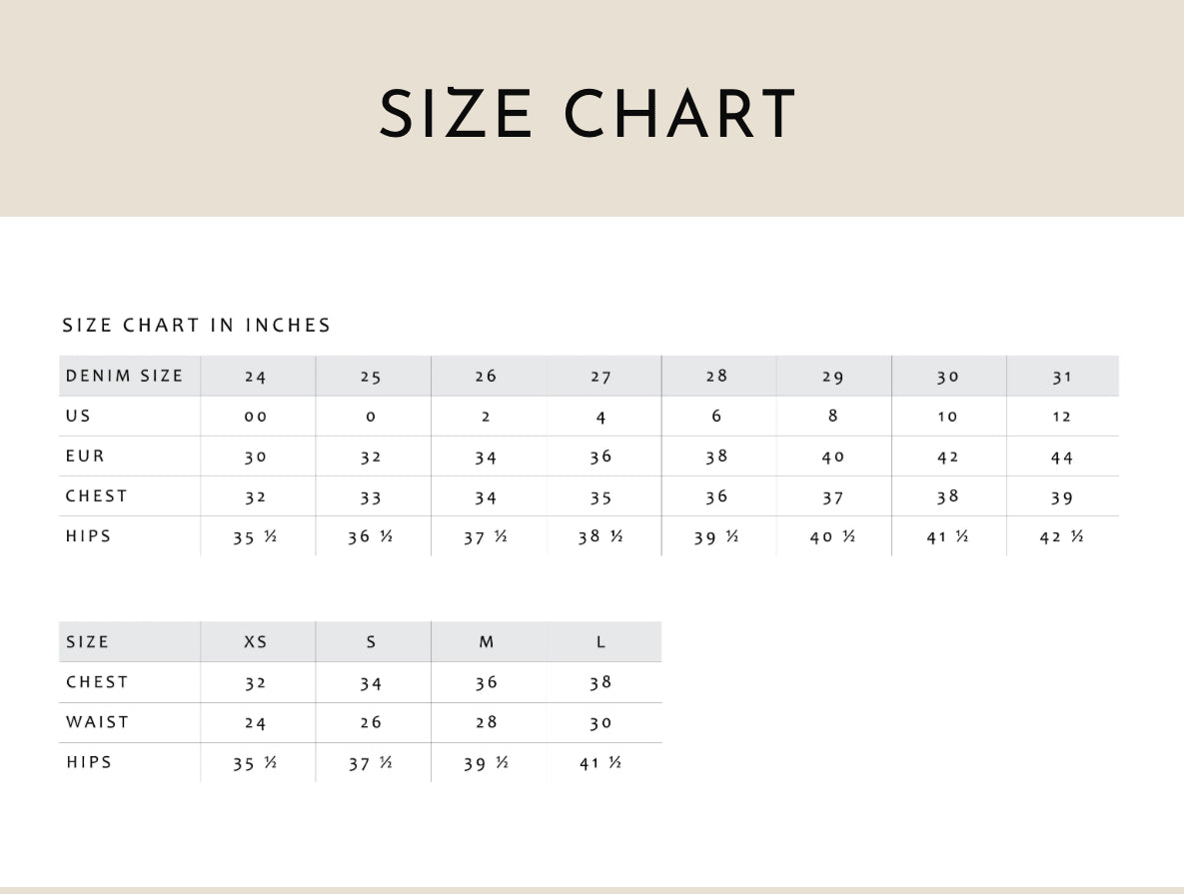
Task: Select hips value 42 ½ cell
Action: tap(1062, 536)
